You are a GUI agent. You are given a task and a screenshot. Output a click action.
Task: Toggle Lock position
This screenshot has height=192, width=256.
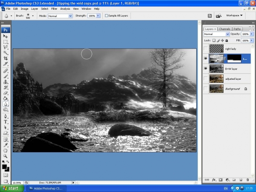coord(222,41)
